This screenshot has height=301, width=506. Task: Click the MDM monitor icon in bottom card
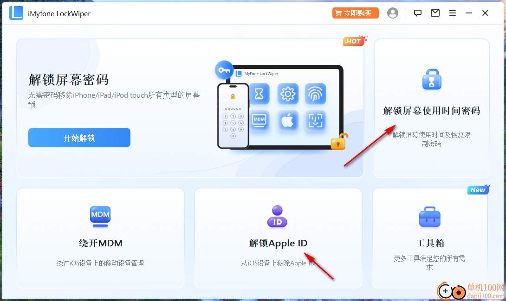tap(100, 217)
